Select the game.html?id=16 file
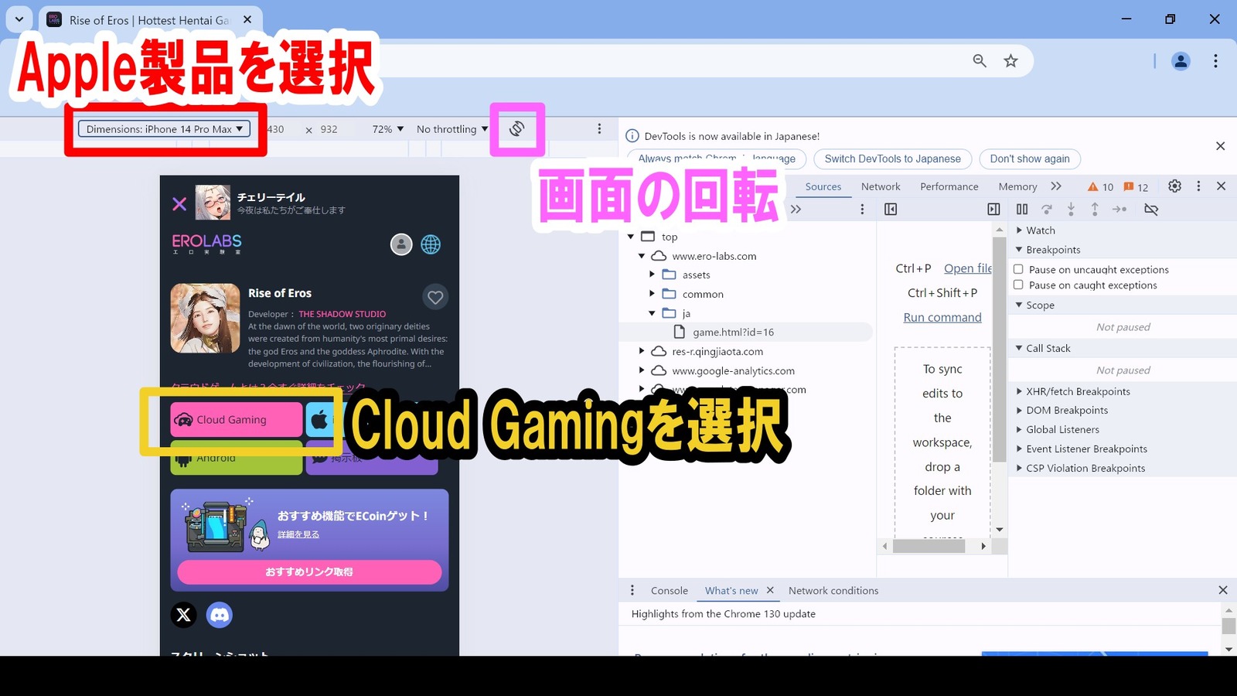The image size is (1237, 696). point(733,332)
